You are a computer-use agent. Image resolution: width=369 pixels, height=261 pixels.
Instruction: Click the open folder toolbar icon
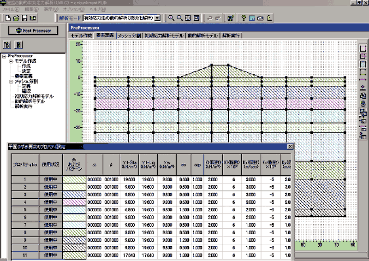[16, 18]
